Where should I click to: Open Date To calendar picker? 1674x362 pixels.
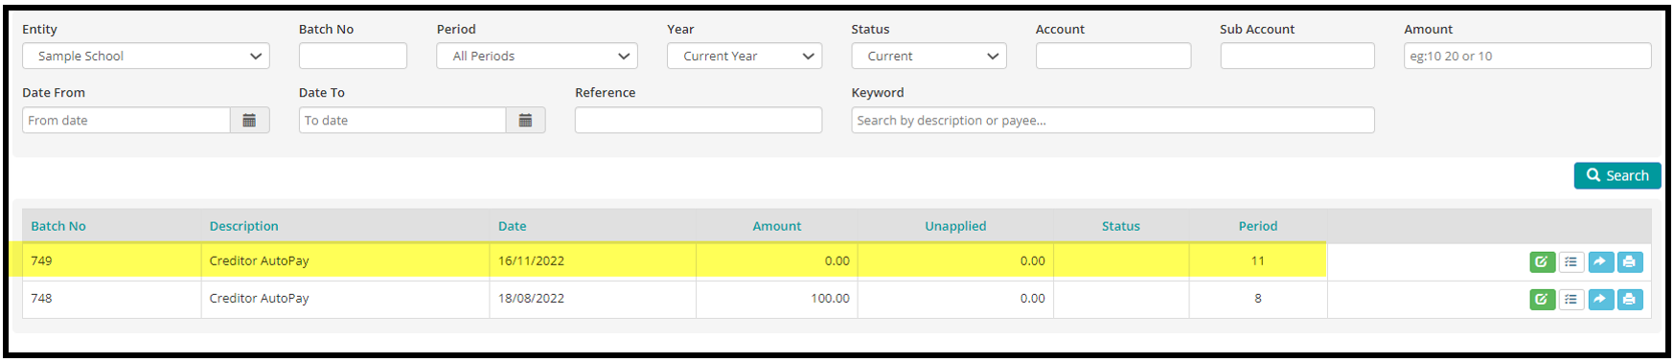point(525,121)
